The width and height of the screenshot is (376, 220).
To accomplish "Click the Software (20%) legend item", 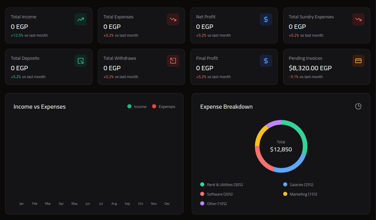I will 217,194.
